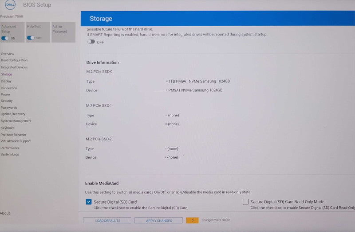Image resolution: width=355 pixels, height=232 pixels.
Task: Check SD Card Read-Only Mode checkbox
Action: [x=245, y=201]
